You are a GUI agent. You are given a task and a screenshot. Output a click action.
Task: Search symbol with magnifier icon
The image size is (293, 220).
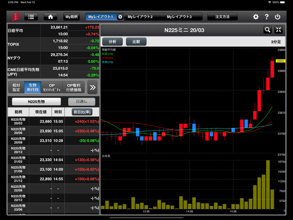coord(267,30)
